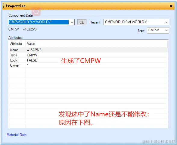Image resolution: width=177 pixels, height=145 pixels.
Task: Open the Material Data link
Action: 17,135
